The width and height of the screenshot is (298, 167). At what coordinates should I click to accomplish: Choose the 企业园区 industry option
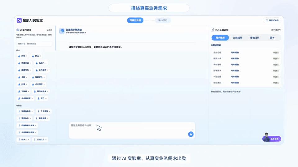(38, 84)
